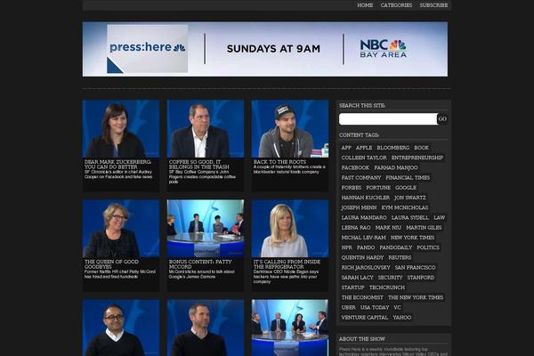Select the JOSEPH MENN tag
Screen dimensions: 534x356
[359, 207]
